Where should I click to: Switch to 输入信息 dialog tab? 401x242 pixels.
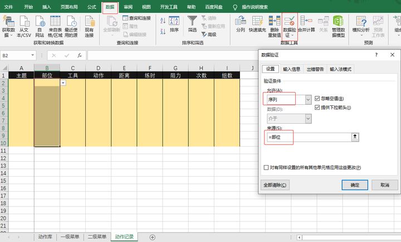pos(291,69)
